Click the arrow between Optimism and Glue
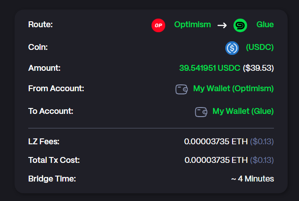 click(x=222, y=25)
